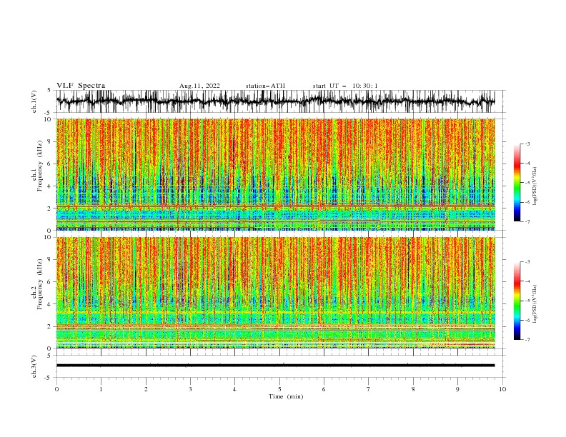Click the ch.3 flat voltage trace
Viewport: 566px width, 437px height.
(x=275, y=366)
